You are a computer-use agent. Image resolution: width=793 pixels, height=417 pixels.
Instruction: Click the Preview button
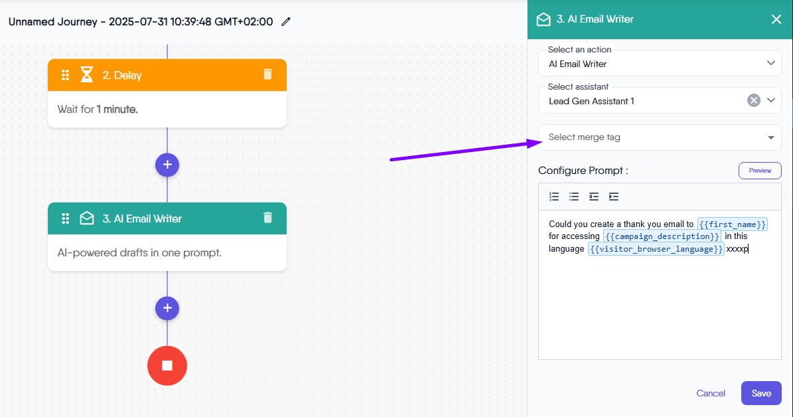pos(760,171)
